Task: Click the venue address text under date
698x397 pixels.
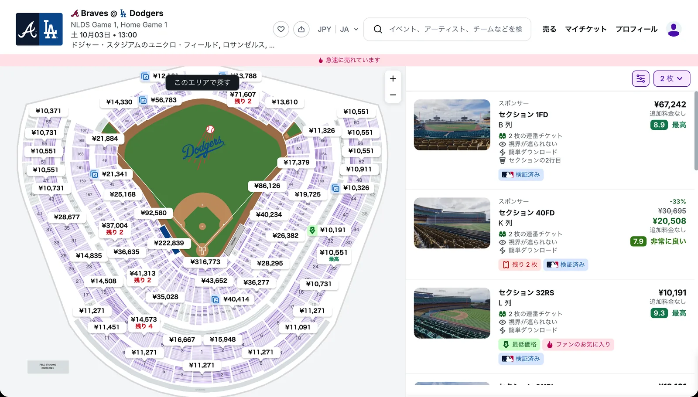Action: pos(173,45)
